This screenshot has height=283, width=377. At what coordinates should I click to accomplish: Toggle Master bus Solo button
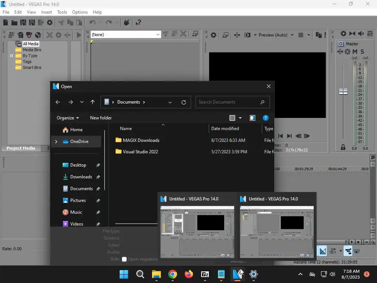[x=362, y=52]
